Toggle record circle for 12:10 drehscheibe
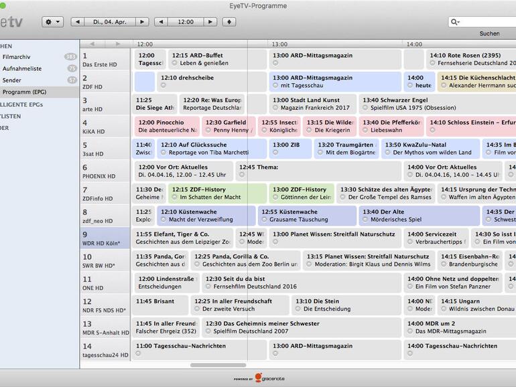This screenshot has height=387, width=516. point(164,86)
